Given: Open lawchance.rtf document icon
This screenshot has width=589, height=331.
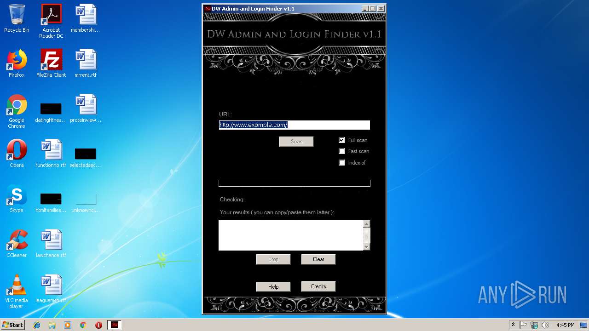Looking at the screenshot, I should point(51,244).
